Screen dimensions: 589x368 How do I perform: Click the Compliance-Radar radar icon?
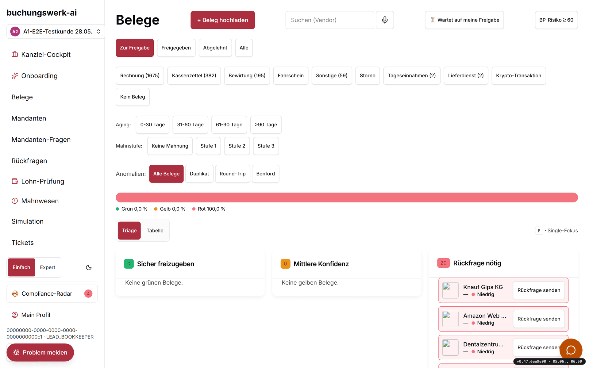point(15,294)
